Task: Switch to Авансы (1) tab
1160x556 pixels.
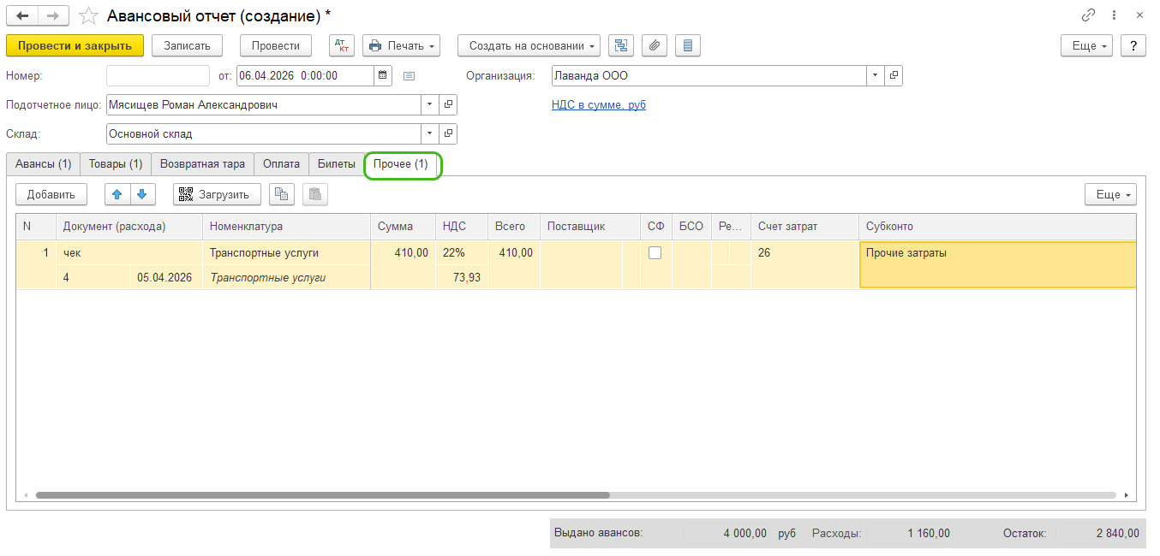Action: (x=44, y=163)
